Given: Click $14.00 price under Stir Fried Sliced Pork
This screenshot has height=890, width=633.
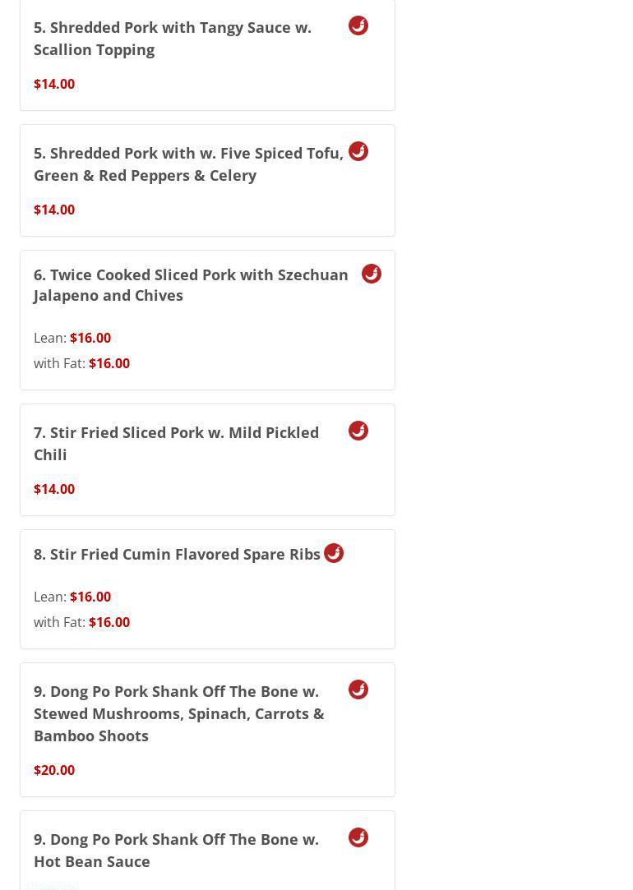Looking at the screenshot, I should (54, 489).
